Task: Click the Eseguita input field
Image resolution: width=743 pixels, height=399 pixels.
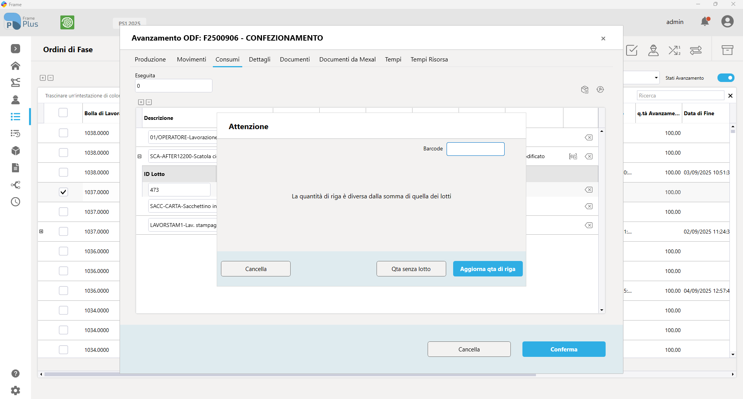Action: click(x=174, y=86)
